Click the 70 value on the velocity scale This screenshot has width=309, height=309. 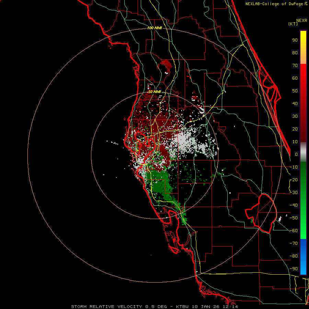point(295,66)
